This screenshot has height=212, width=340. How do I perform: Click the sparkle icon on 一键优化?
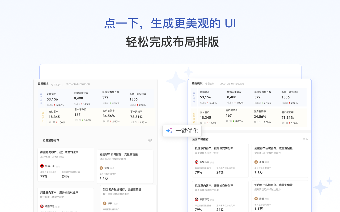169,131
